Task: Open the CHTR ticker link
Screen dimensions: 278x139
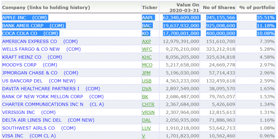Action: 148,104
